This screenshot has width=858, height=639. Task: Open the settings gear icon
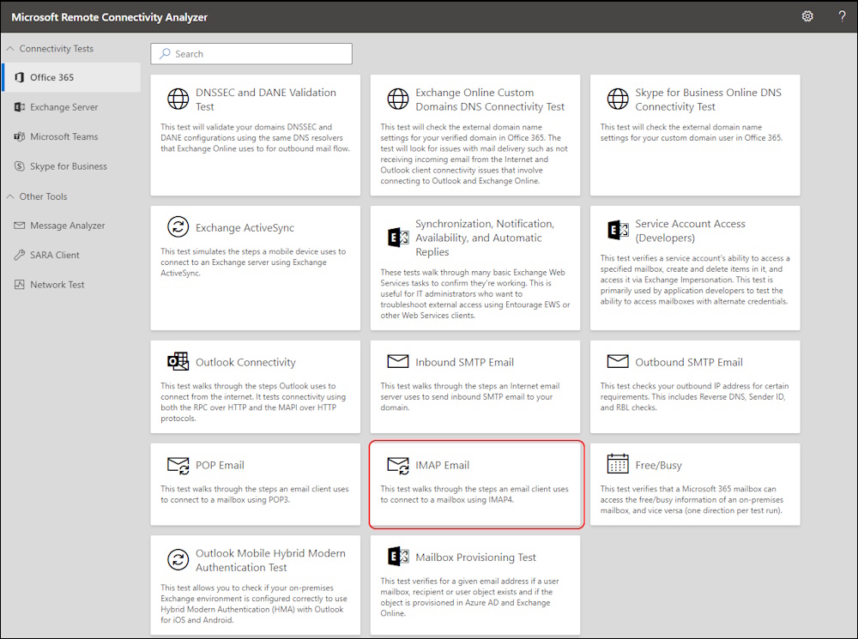tap(807, 16)
